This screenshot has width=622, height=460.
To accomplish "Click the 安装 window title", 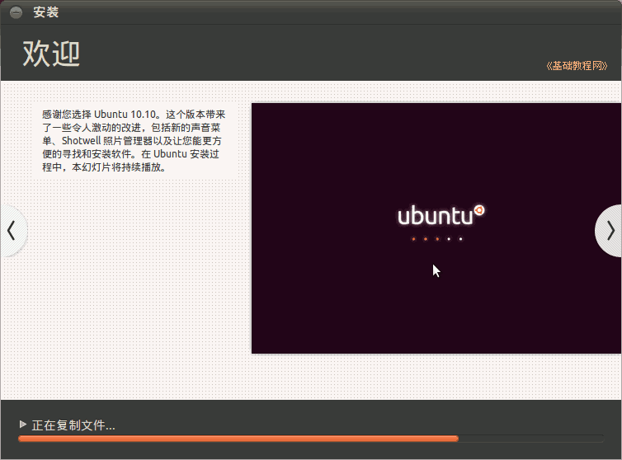I will (45, 12).
